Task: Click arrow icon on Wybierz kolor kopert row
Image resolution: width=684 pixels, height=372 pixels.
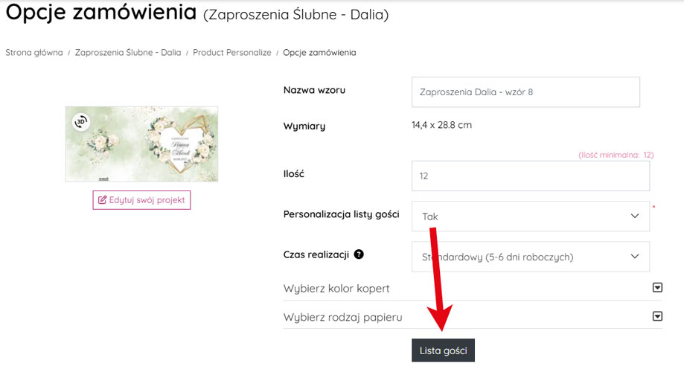Action: coord(657,288)
